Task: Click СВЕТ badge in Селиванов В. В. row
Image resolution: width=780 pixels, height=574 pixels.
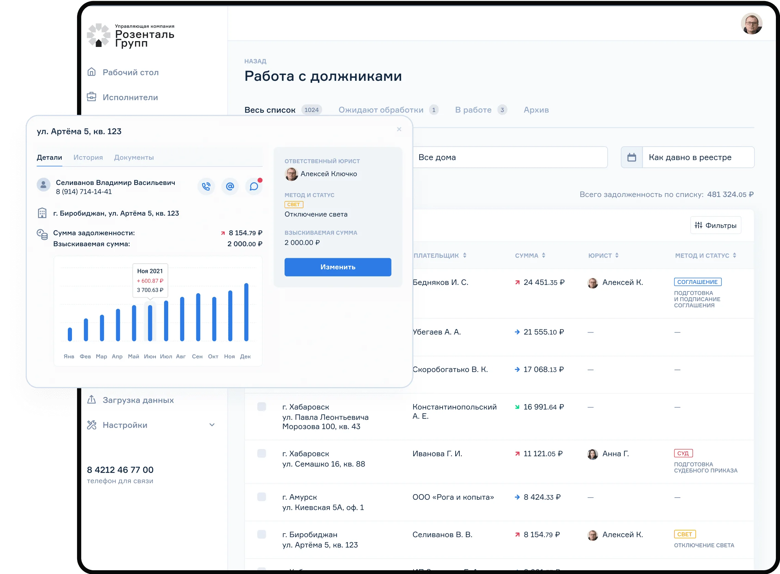Action: click(x=684, y=534)
